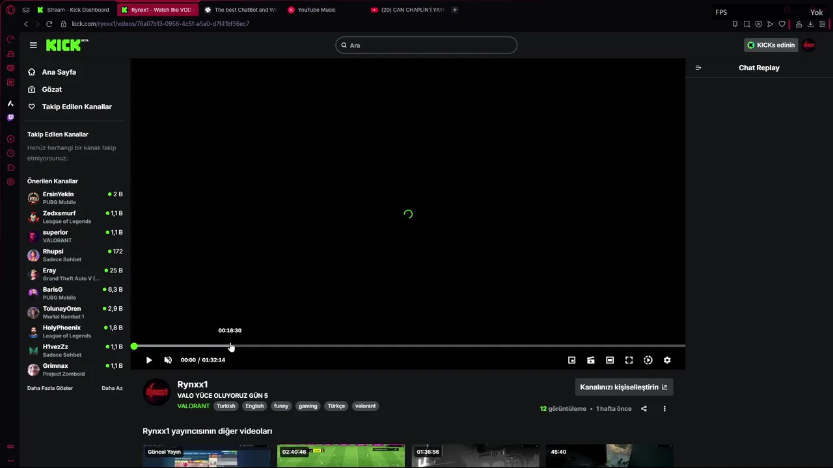Image resolution: width=833 pixels, height=468 pixels.
Task: Open Zedxsmurf channel
Action: pyautogui.click(x=75, y=217)
